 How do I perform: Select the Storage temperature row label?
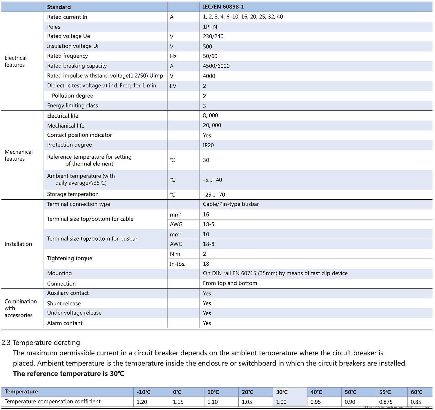coord(73,194)
